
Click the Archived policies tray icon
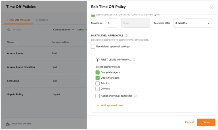click(8, 123)
